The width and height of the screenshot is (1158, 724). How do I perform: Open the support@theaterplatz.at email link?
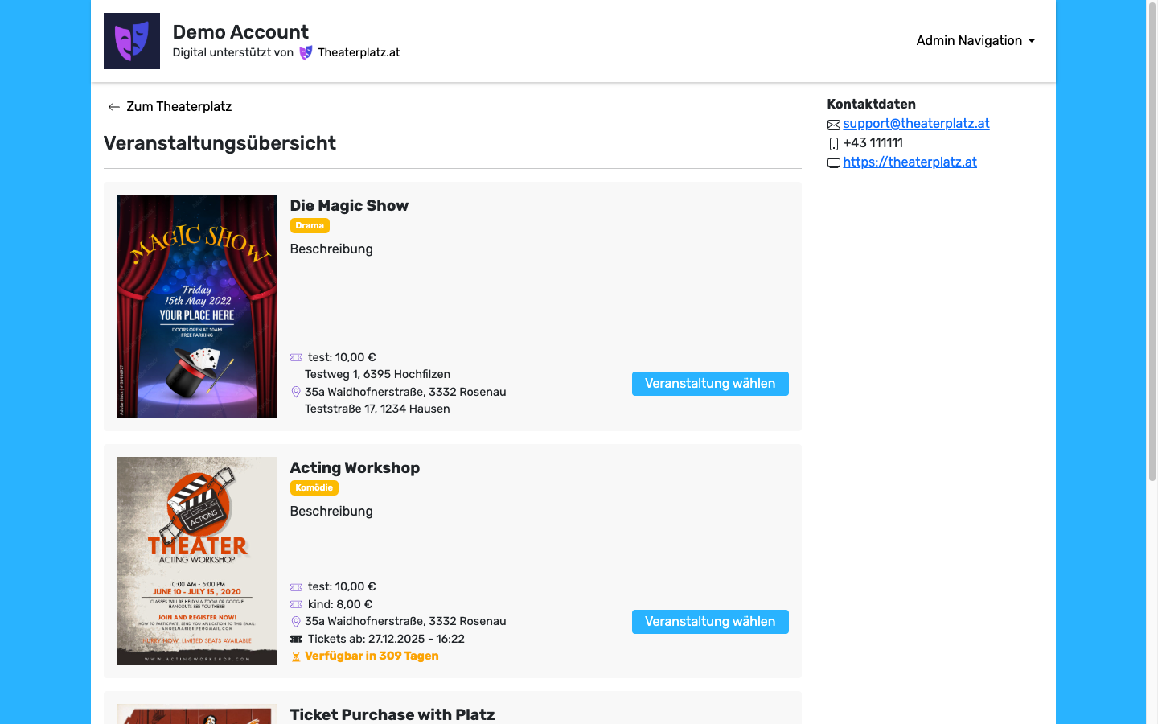[916, 124]
